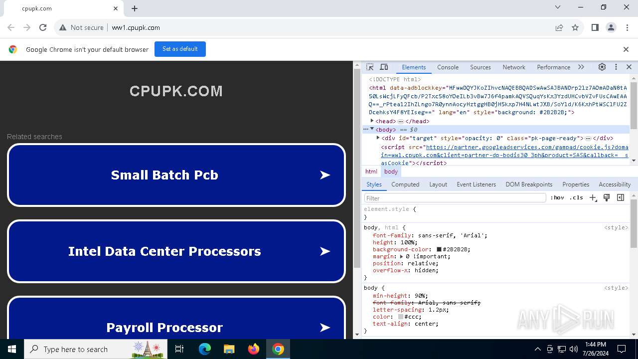Open Intel Data Center Processors link
The height and width of the screenshot is (359, 638).
(x=176, y=251)
